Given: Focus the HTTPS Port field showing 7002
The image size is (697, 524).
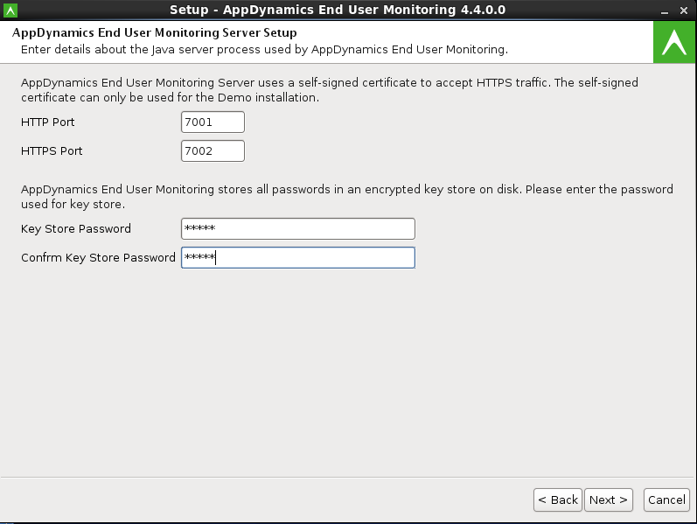Looking at the screenshot, I should (x=213, y=150).
